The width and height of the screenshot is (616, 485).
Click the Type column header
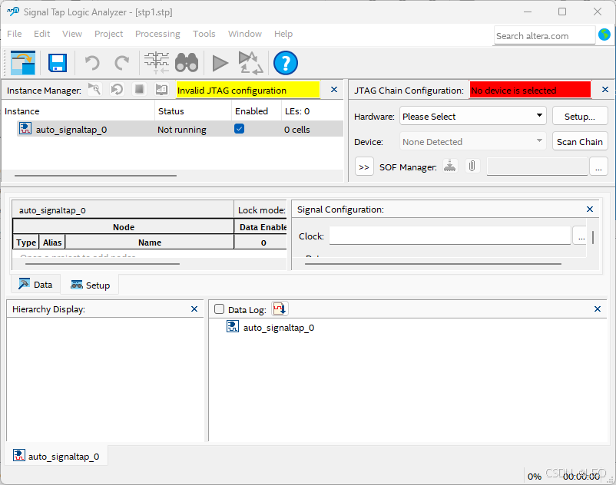click(x=26, y=242)
